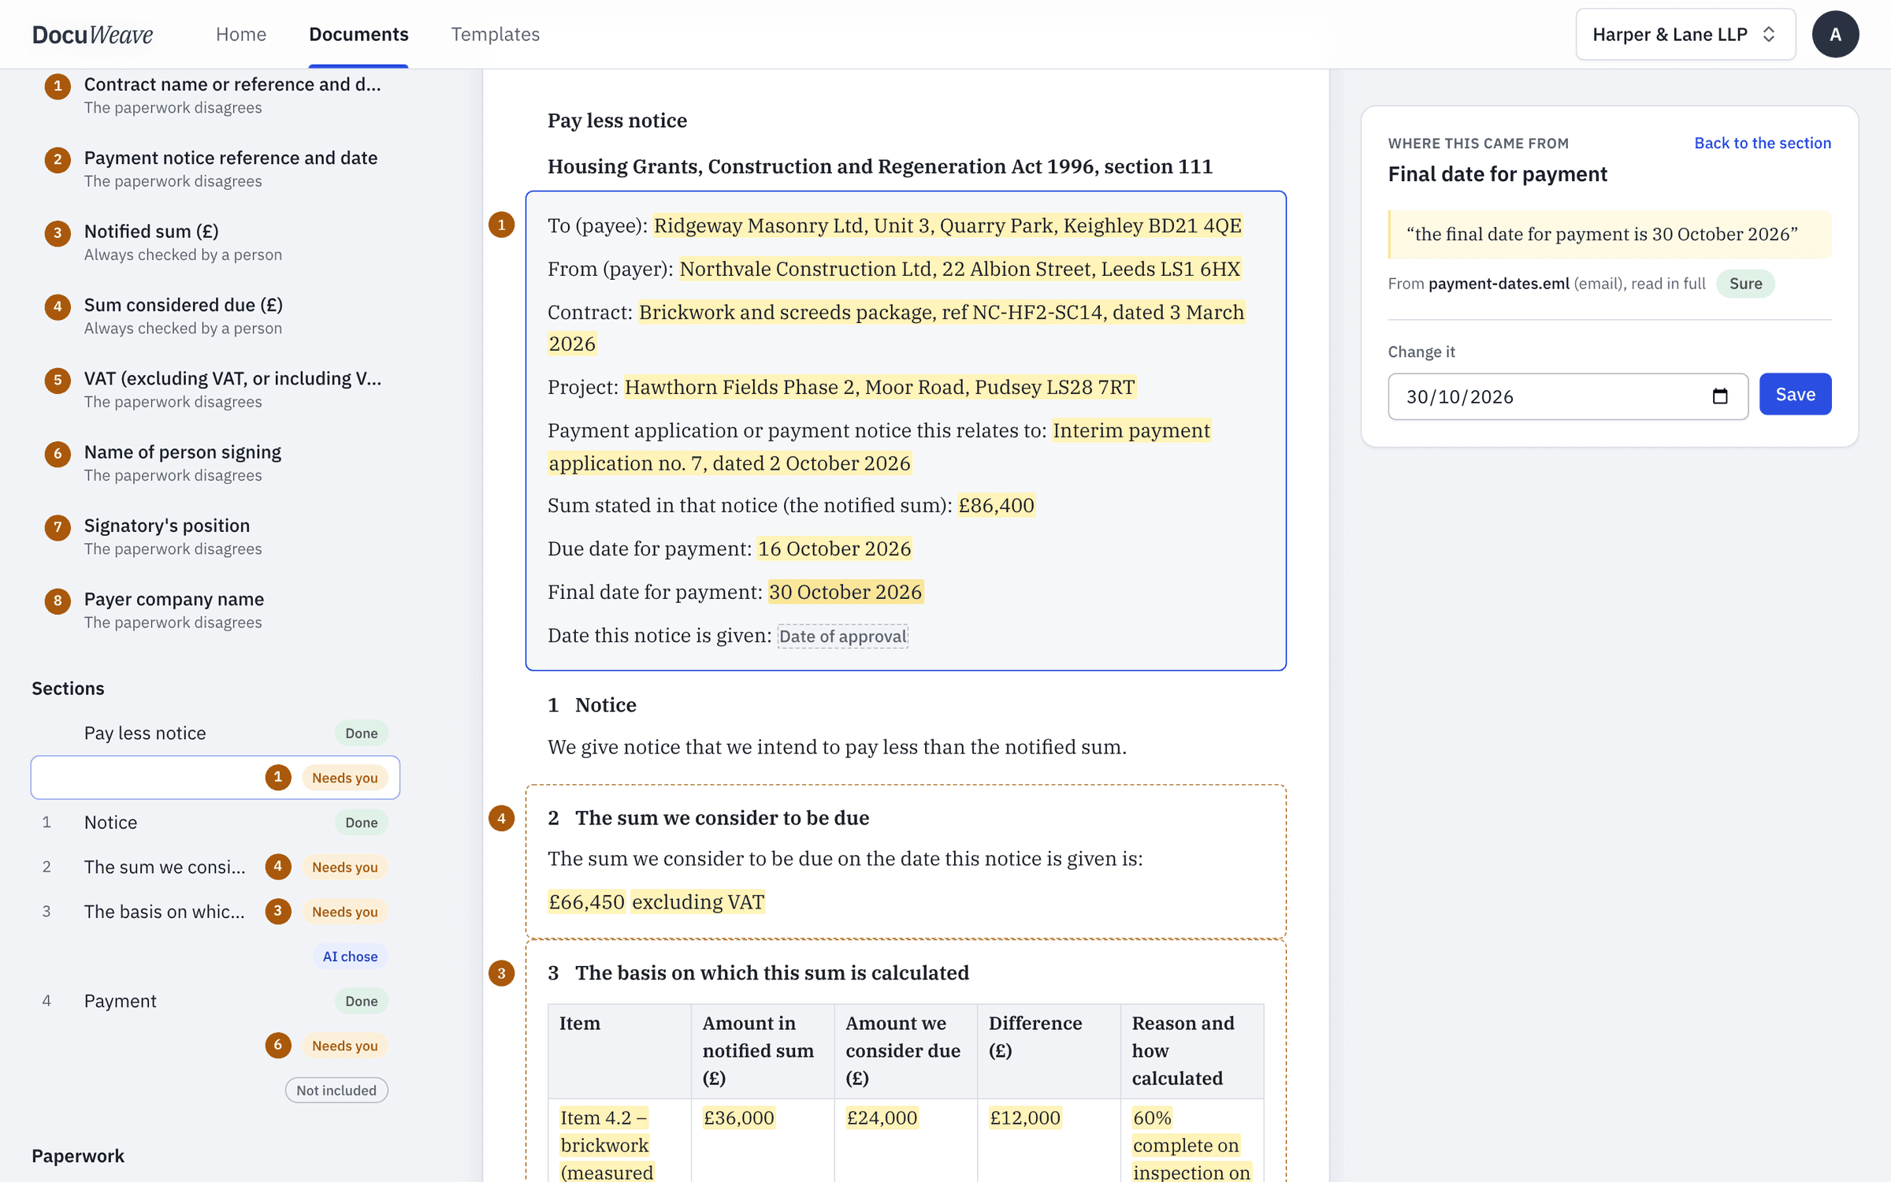Screen dimensions: 1891x1182
Task: Open issue 3 Notified sum (£)
Action: (214, 242)
